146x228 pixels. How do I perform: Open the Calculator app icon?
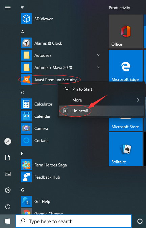(26, 104)
